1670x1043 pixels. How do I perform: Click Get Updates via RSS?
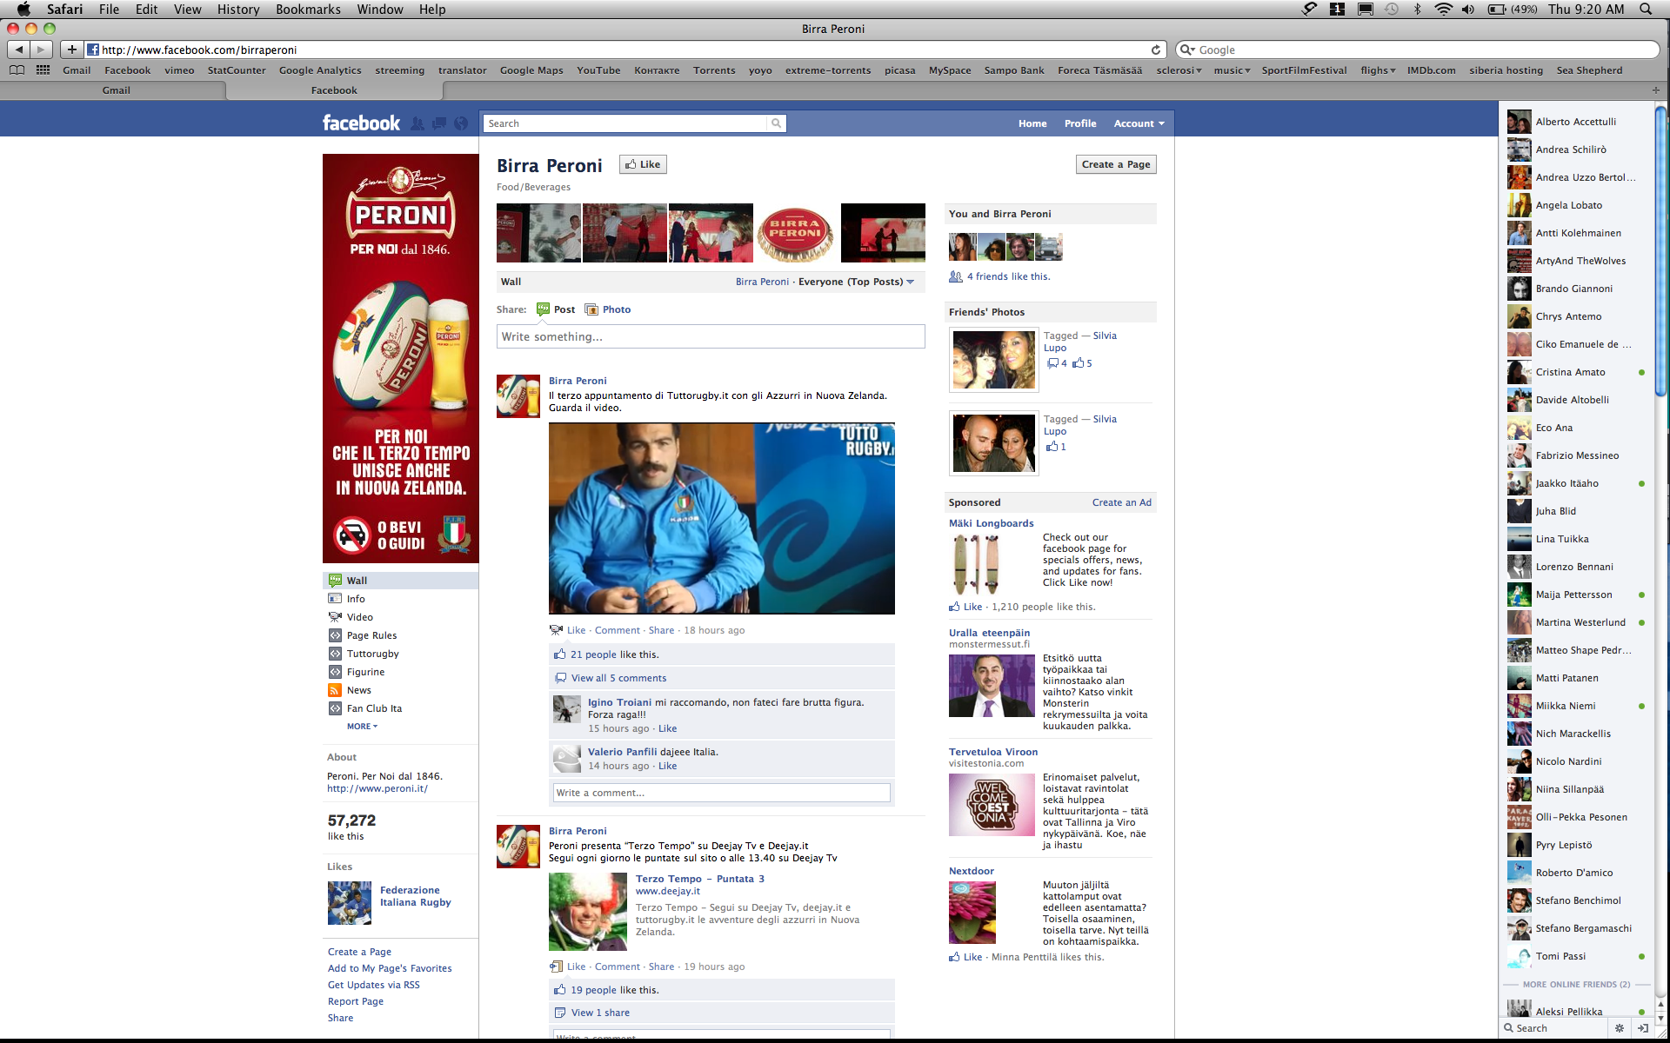coord(373,985)
